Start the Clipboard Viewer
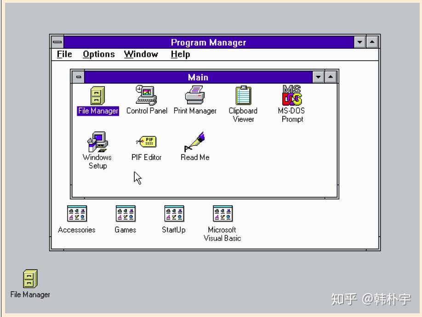Screen dimensions: 422x317 pyautogui.click(x=243, y=96)
